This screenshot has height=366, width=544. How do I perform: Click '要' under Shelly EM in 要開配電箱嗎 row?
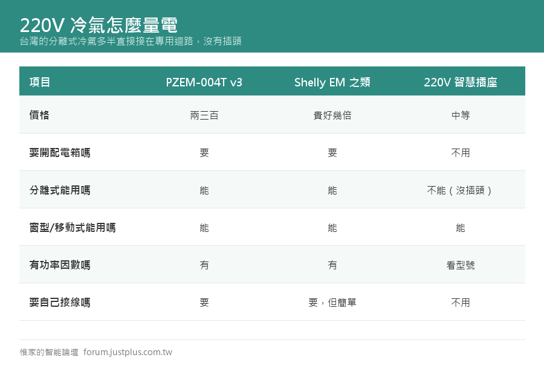pyautogui.click(x=332, y=152)
